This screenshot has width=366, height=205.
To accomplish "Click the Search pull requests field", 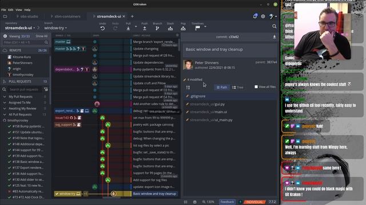I will [24, 89].
